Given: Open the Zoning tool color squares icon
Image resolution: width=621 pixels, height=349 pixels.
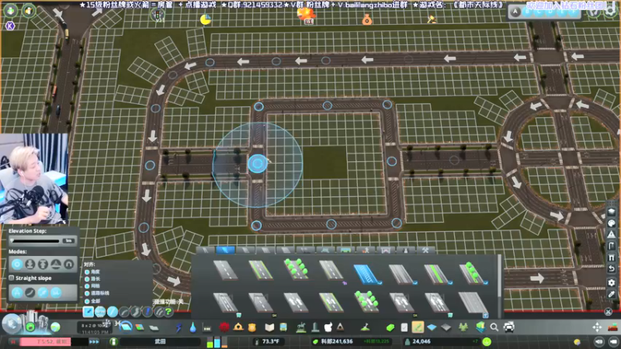Looking at the screenshot, I should (140, 327).
